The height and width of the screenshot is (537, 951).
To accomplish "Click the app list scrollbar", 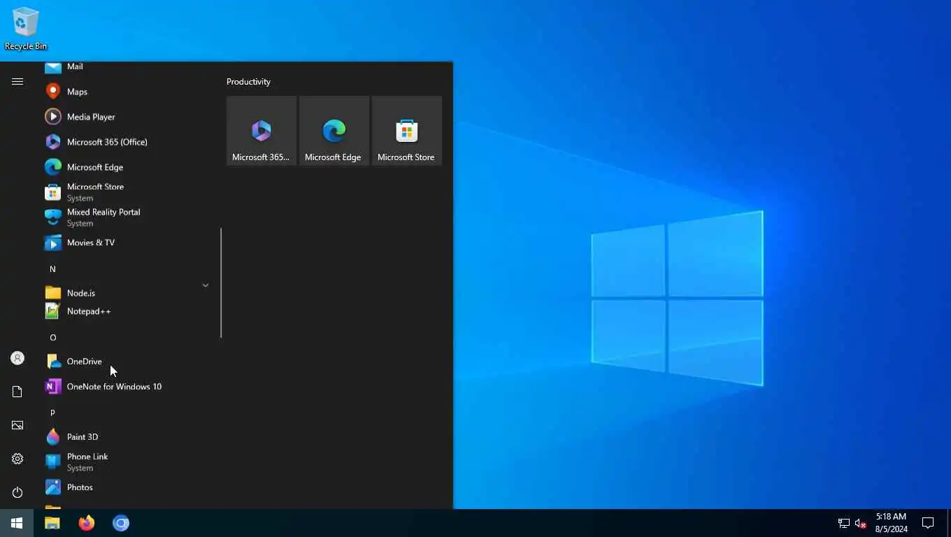I will (221, 282).
